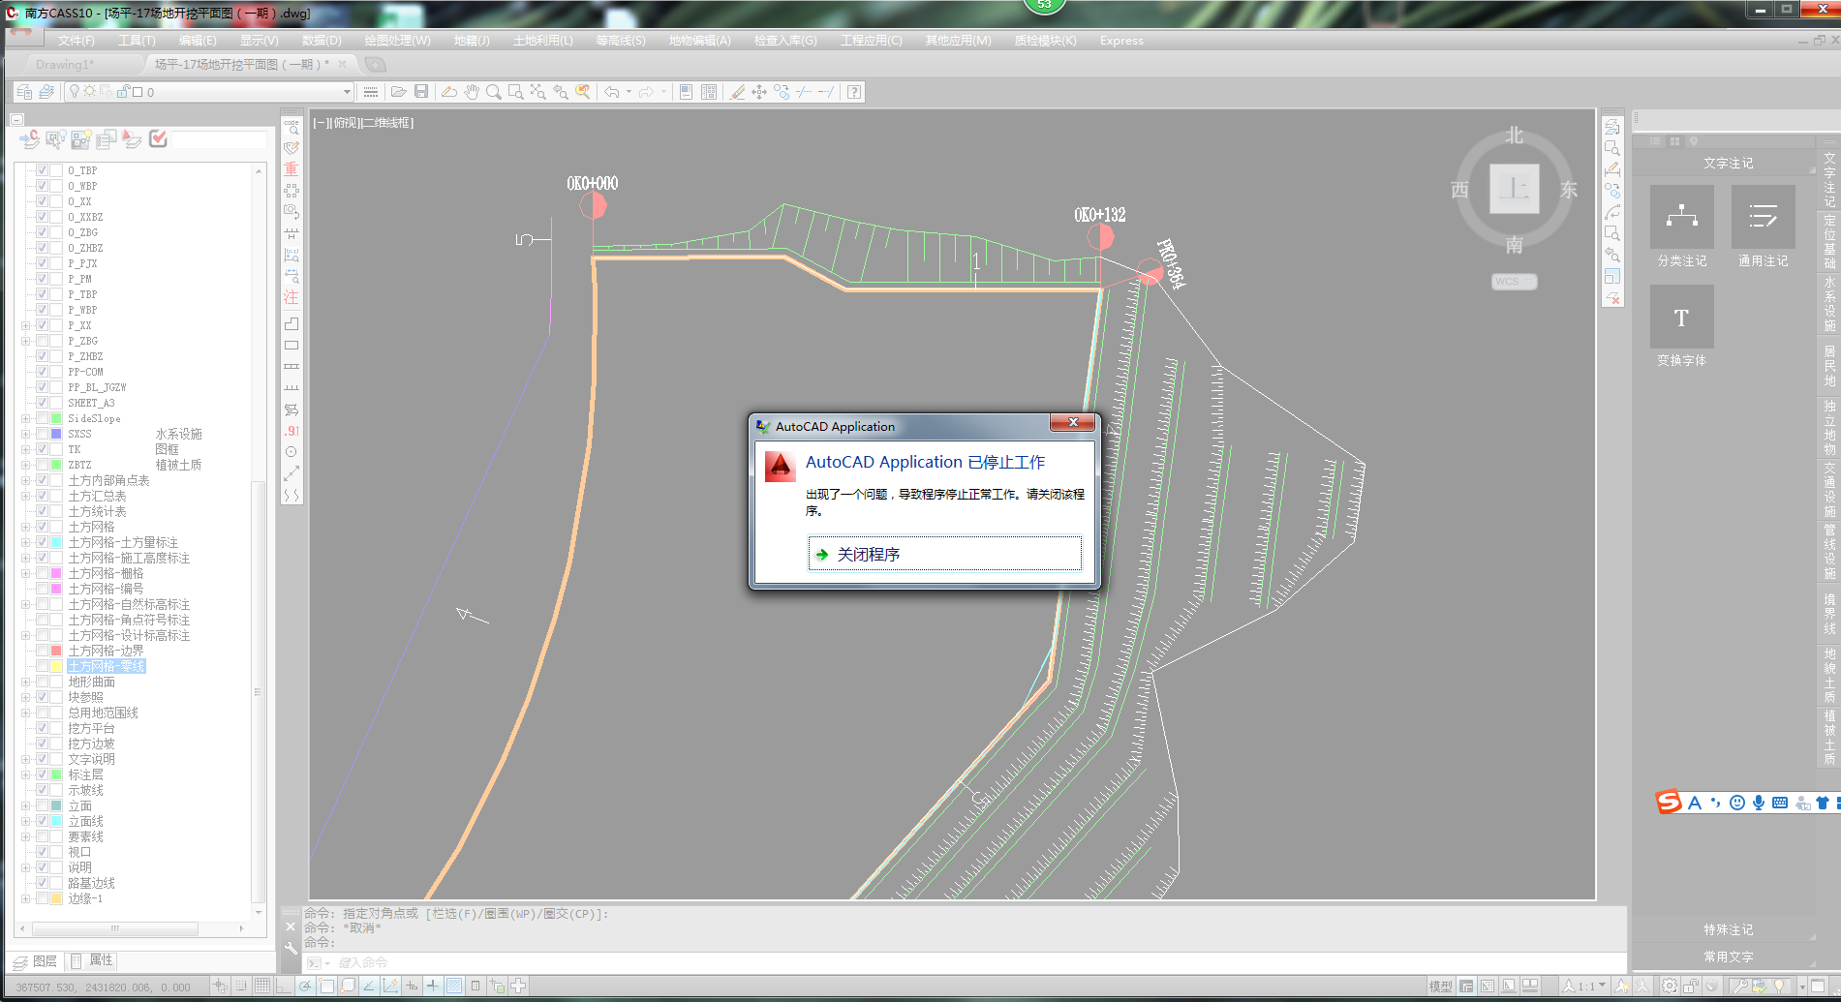Expand the SideSlope layer node

25,418
